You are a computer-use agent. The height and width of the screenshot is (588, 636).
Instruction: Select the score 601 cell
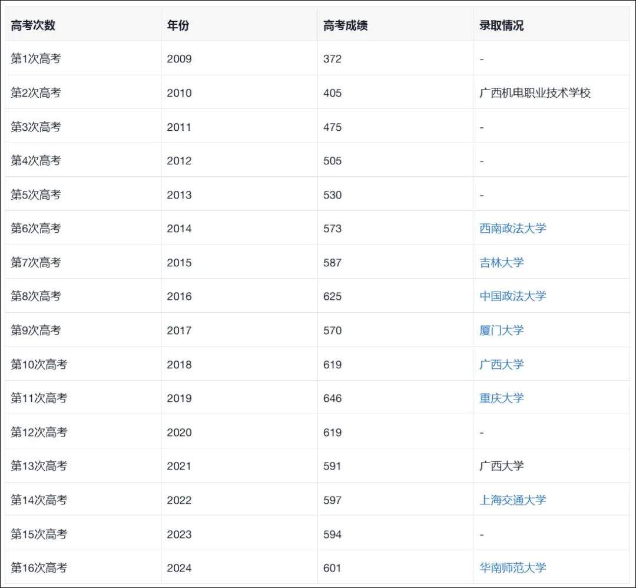point(396,568)
